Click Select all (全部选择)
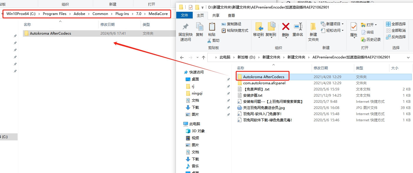The image size is (413, 173). pos(396,24)
